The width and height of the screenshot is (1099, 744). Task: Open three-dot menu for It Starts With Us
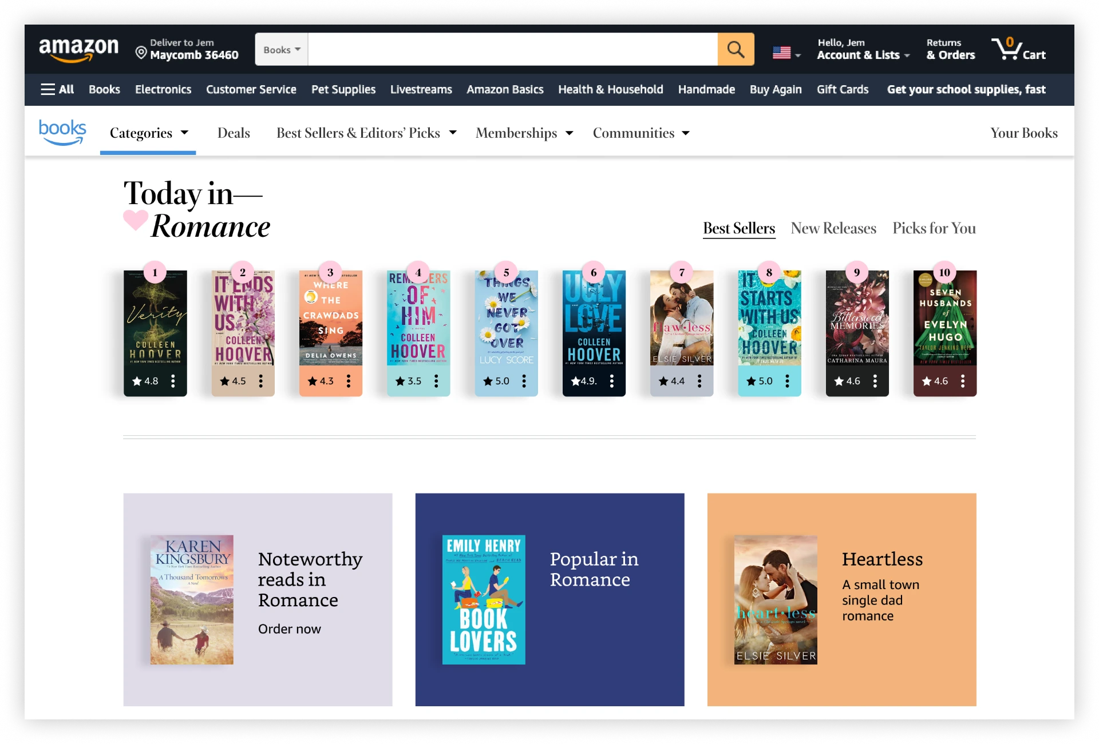[787, 381]
